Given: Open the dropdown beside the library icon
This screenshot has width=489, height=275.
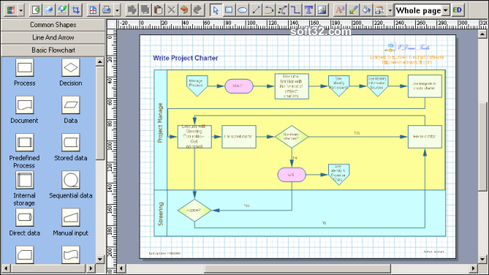Looking at the screenshot, I should coord(21,10).
